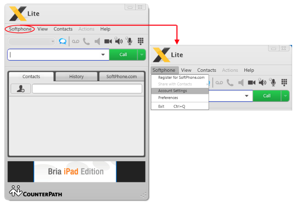Click the phone handset icon in right window
Viewport: 302px width, 205px height.
pyautogui.click(x=230, y=82)
